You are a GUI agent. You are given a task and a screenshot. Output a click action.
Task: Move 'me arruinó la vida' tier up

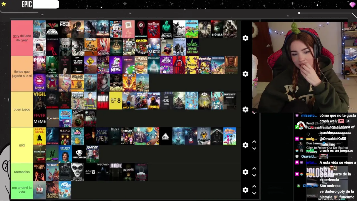point(254,186)
